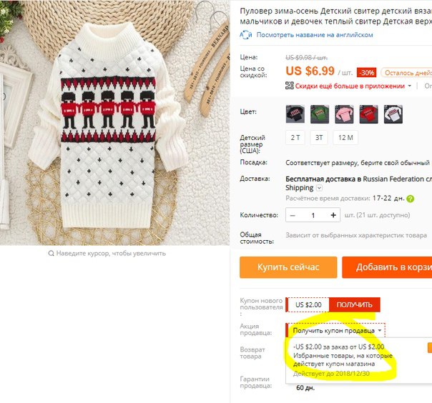Decrease quantity with the minus button
The width and height of the screenshot is (432, 403).
[293, 215]
